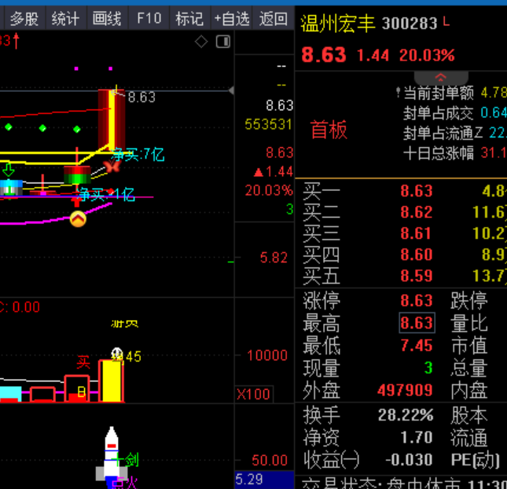Image resolution: width=507 pixels, height=489 pixels.
Task: Click the 5.29 blue indicator value
Action: 249,480
